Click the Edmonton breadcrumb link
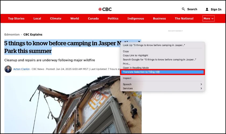 12,35
